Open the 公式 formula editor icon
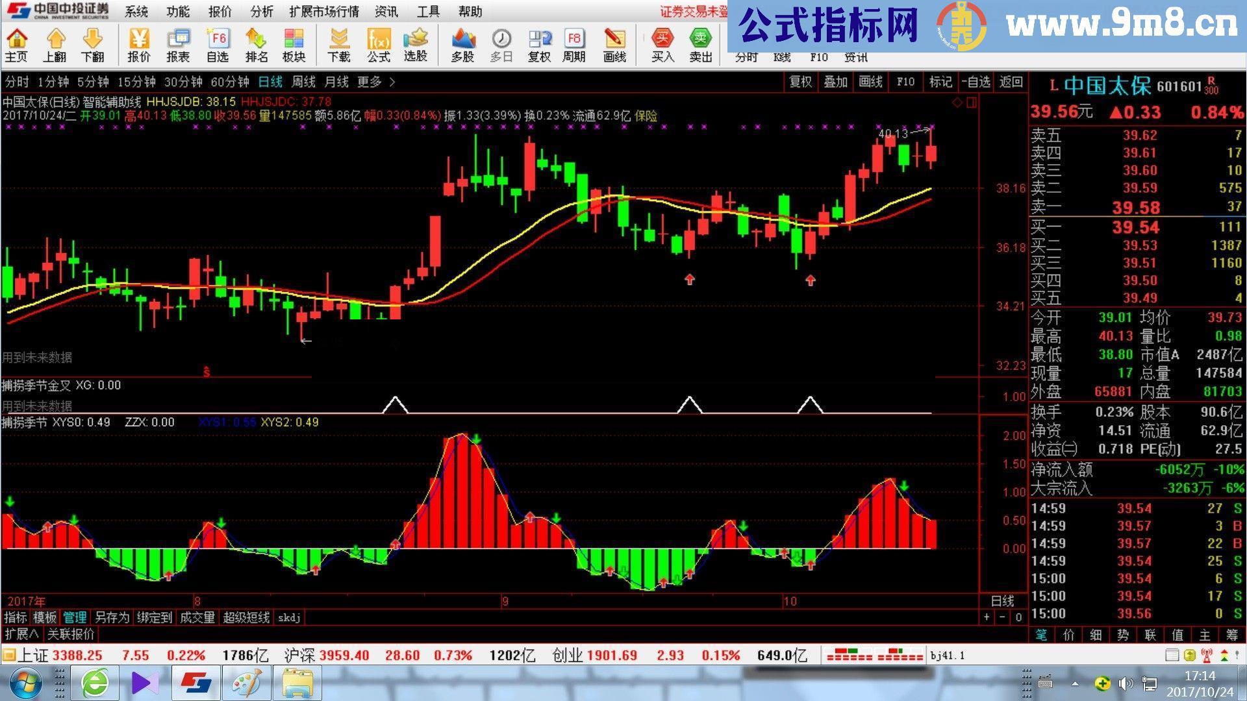Screen dimensions: 1247x701 click(378, 45)
